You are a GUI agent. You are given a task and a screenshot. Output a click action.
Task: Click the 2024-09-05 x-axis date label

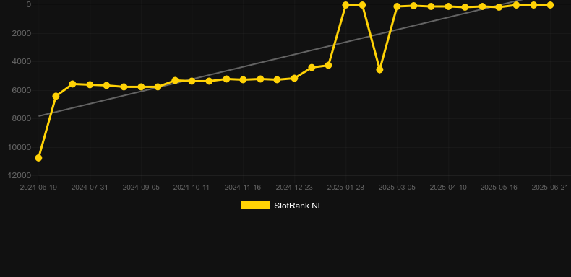141,188
